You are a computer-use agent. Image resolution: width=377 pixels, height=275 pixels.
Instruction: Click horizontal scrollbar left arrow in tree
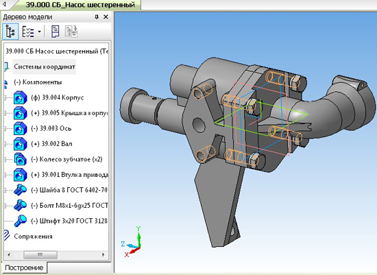9,254
